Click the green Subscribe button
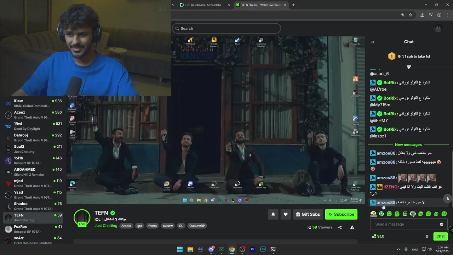453x255 pixels. click(341, 214)
